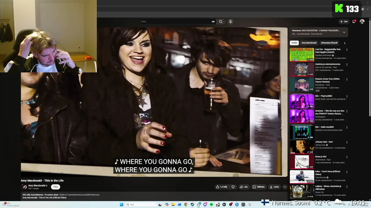
Task: Select the Aiheeseen liittyviä filter chip
Action: tap(329, 43)
